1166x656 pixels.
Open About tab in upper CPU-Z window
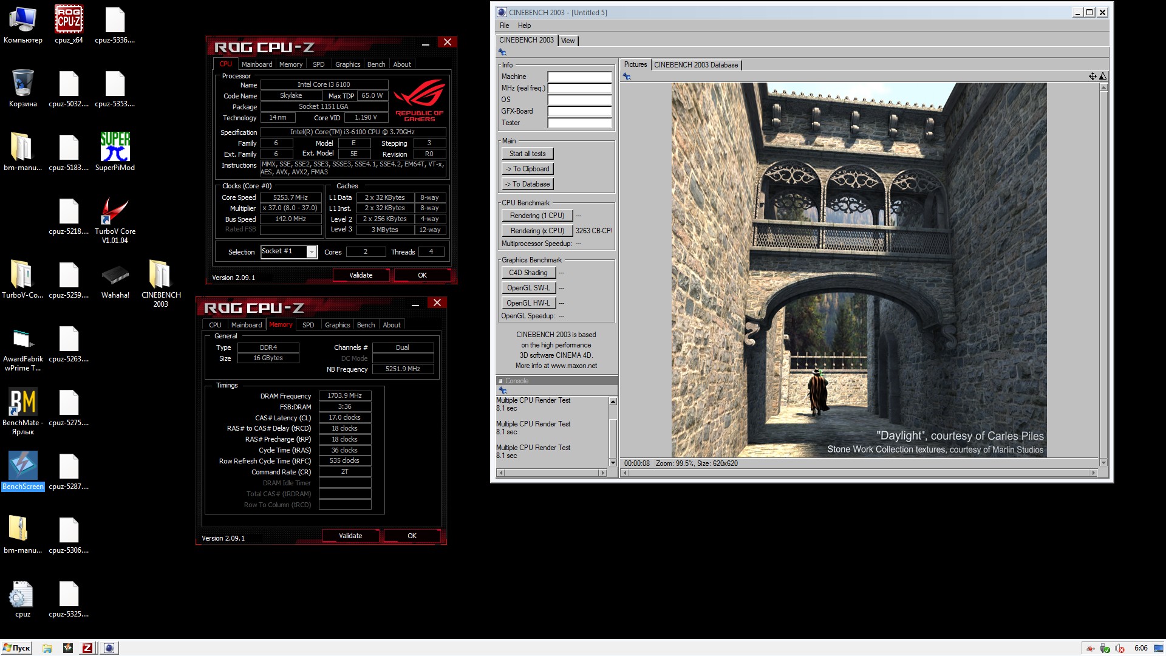[x=402, y=64]
